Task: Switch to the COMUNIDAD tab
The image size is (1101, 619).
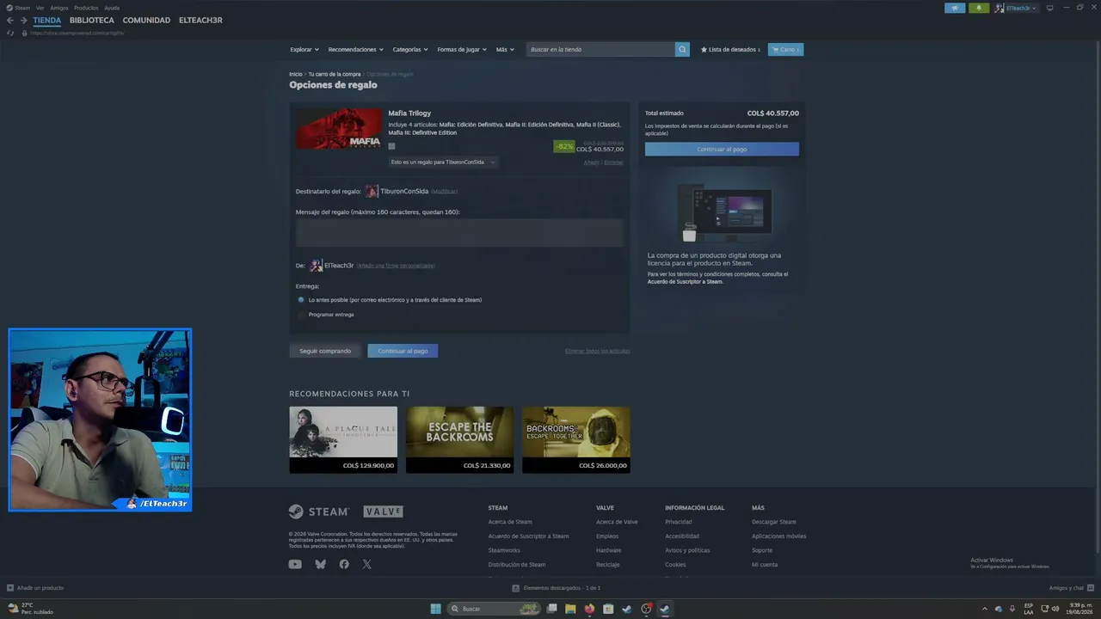Action: pyautogui.click(x=146, y=21)
